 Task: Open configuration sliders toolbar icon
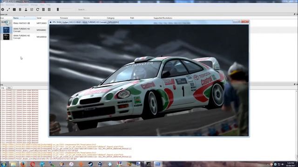click(x=32, y=9)
